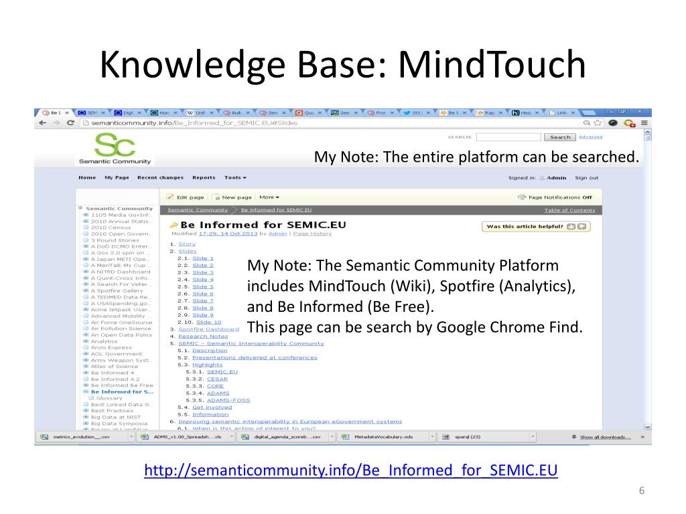Open the More dropdown menu

(x=269, y=197)
